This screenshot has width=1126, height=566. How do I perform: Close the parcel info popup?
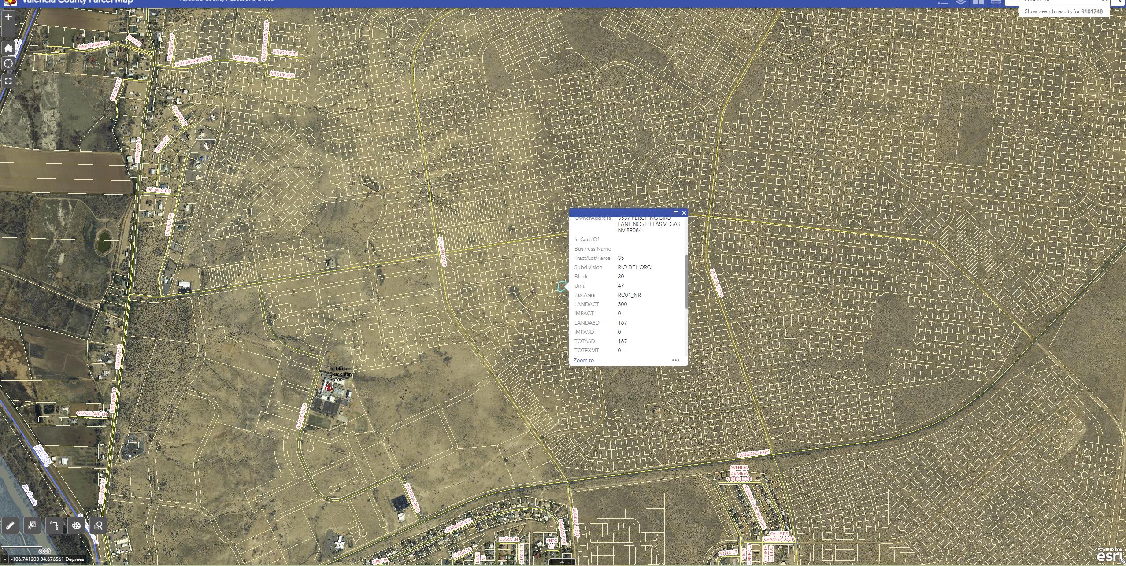click(684, 213)
